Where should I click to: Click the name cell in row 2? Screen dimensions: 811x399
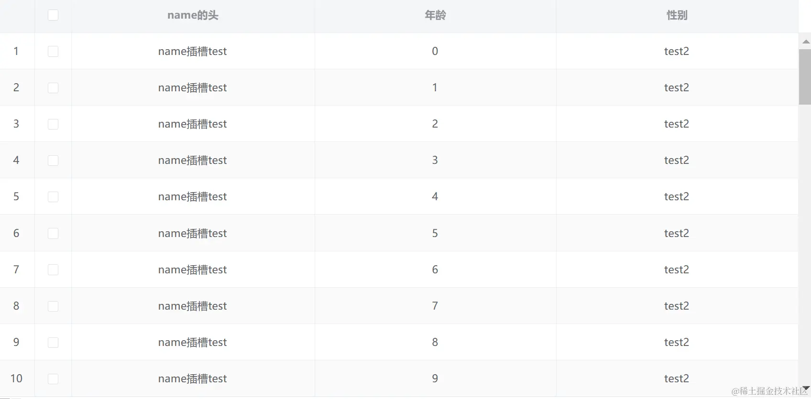click(x=192, y=88)
